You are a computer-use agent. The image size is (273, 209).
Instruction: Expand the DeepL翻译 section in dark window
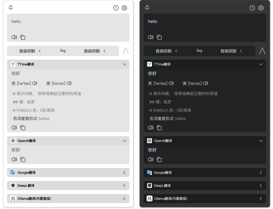(x=261, y=185)
